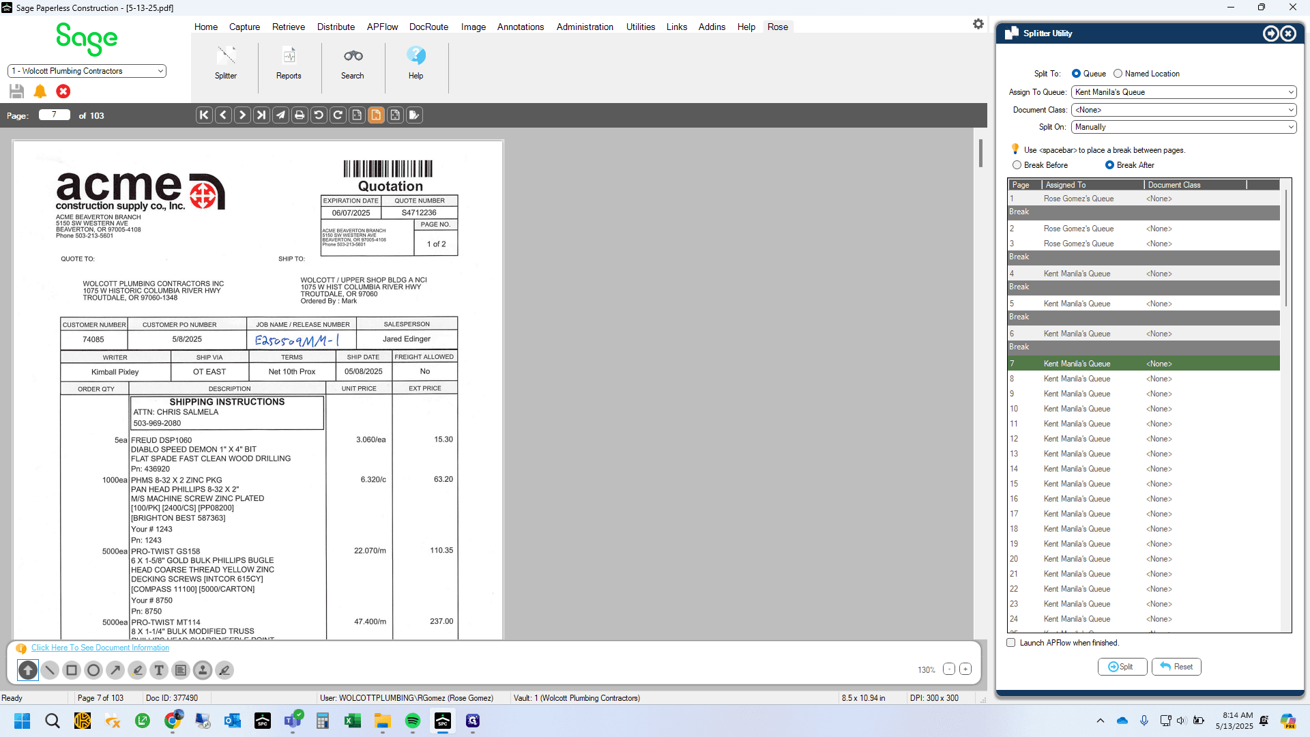Show hidden system tray icons
This screenshot has height=737, width=1310.
click(1101, 721)
